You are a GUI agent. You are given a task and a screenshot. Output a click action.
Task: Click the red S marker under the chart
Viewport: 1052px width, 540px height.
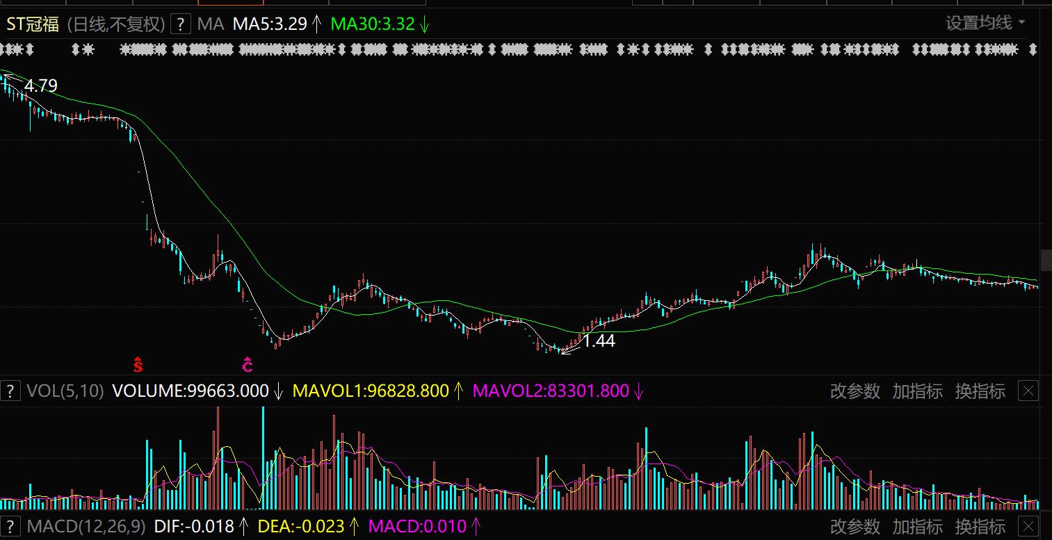[x=138, y=363]
